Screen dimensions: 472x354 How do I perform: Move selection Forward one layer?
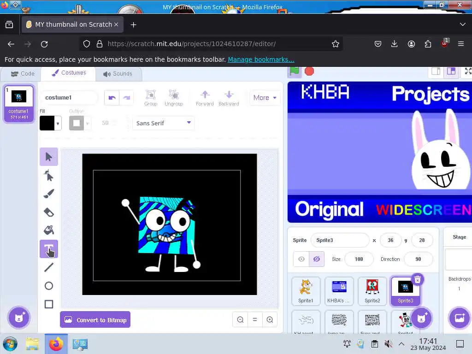click(205, 98)
